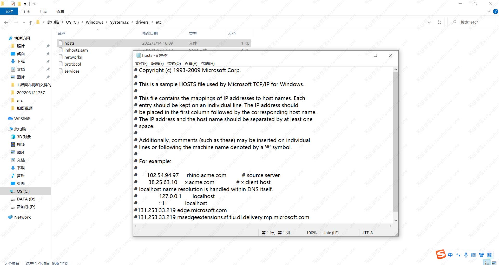Select 此电脑 in navigation pane
Viewport: 499px width, 265px height.
coord(20,129)
